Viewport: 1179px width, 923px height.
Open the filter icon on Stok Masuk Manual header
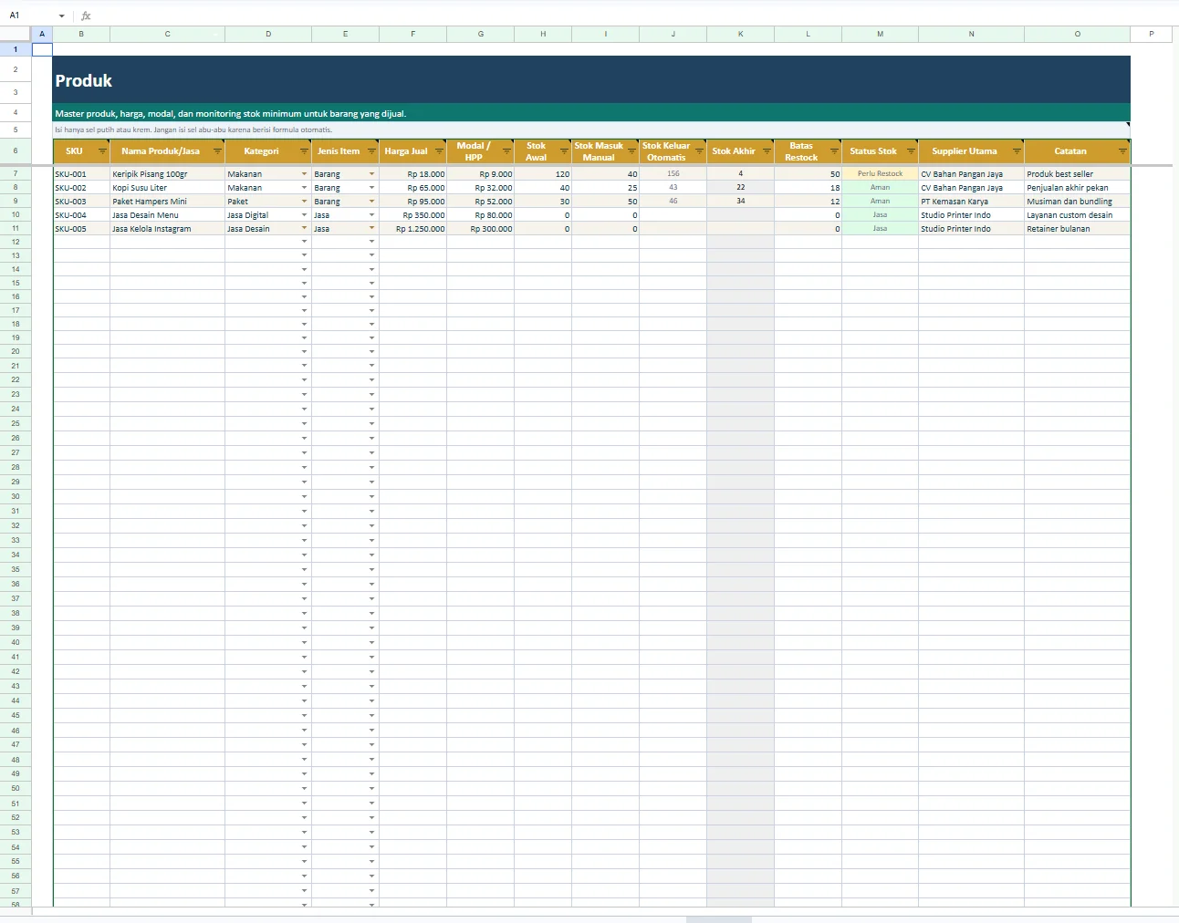tap(631, 151)
